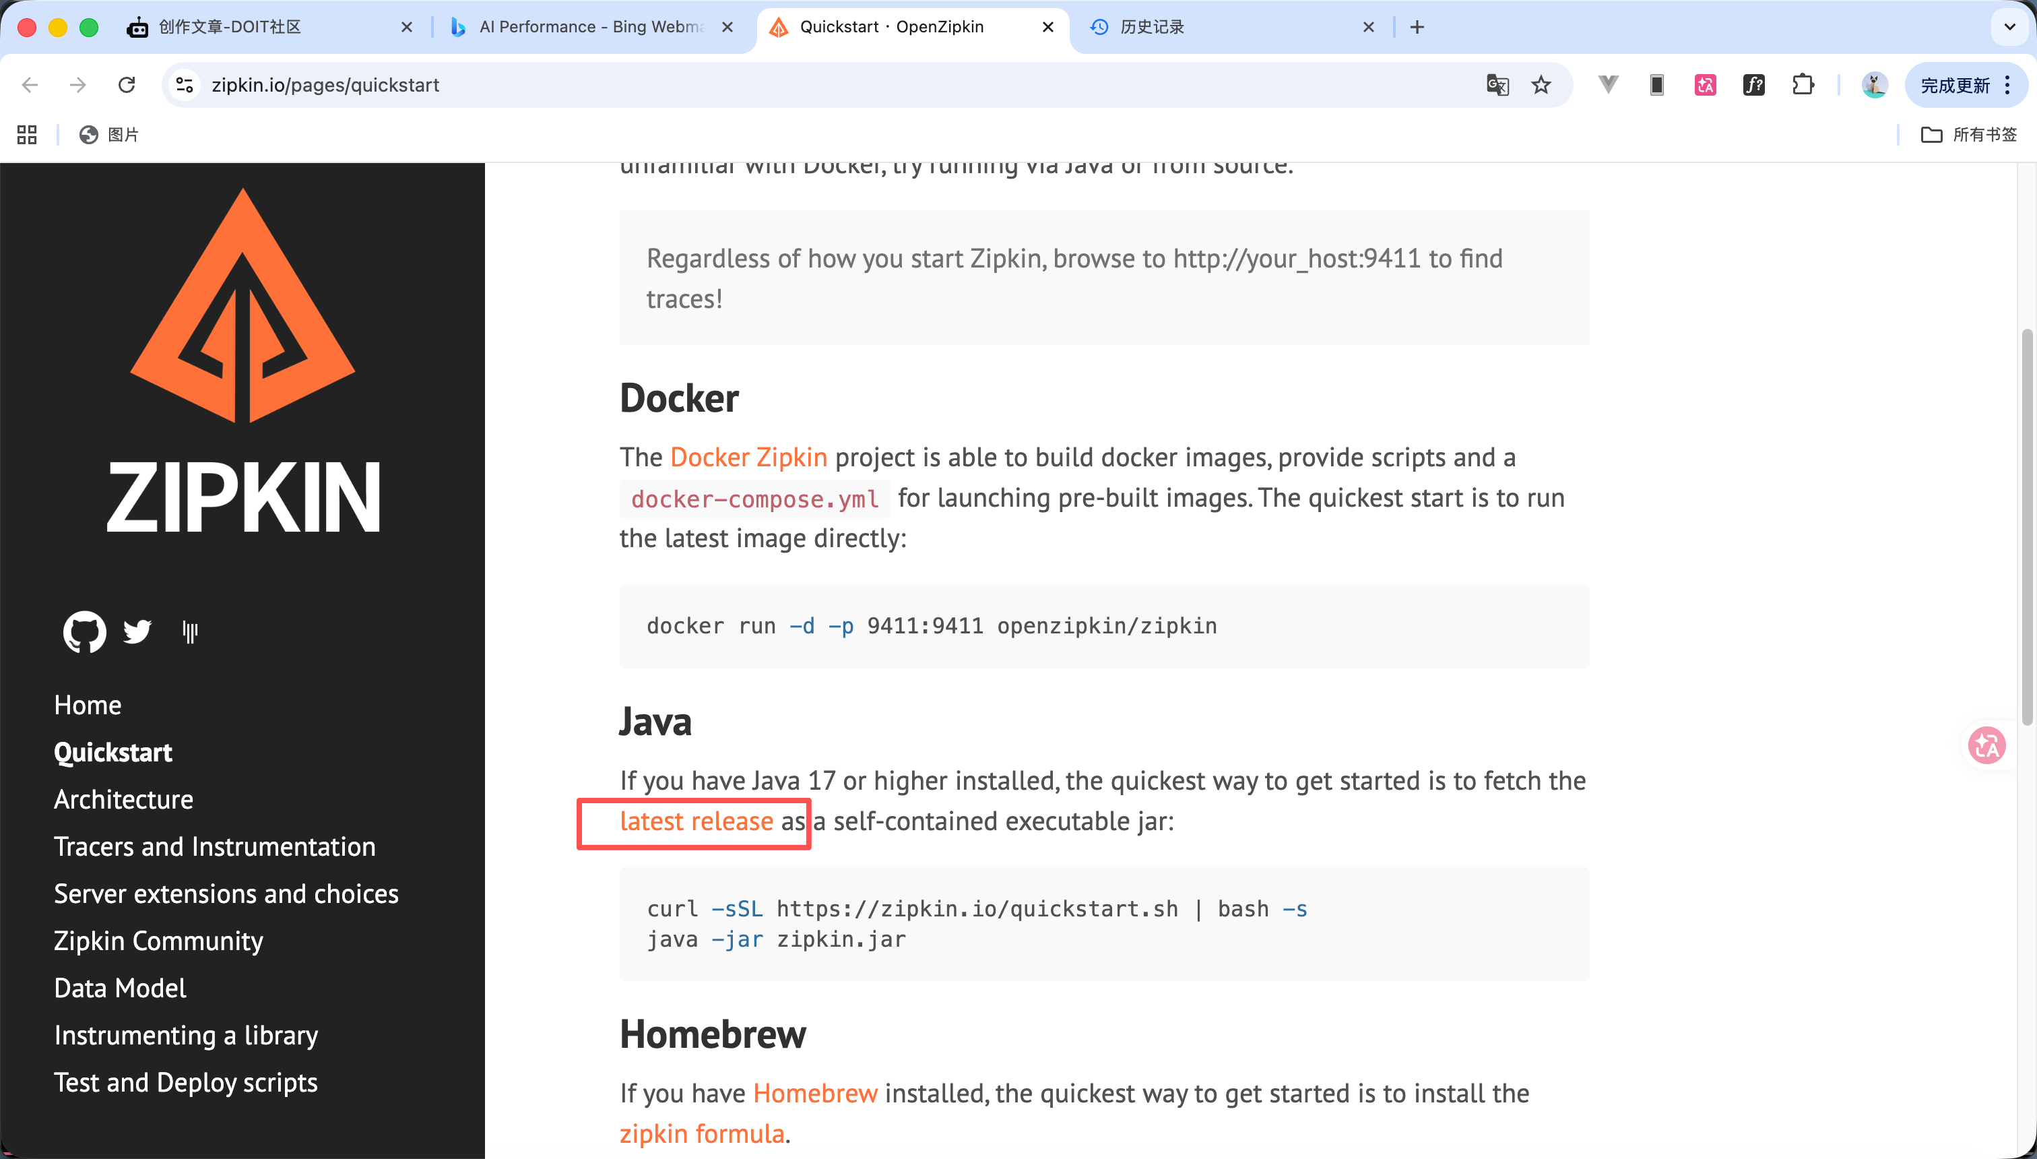Click the Google Translate page icon
Screen dimensions: 2037x1159
1497,85
